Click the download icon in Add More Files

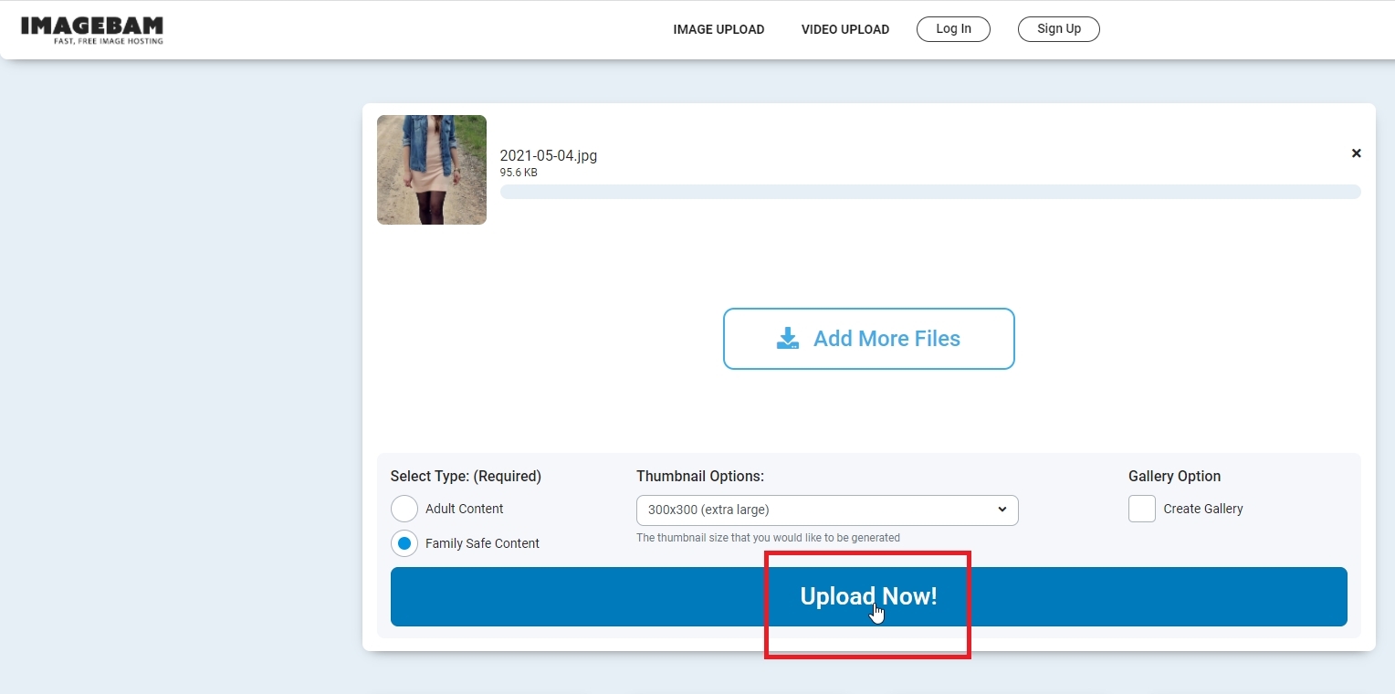pos(788,339)
